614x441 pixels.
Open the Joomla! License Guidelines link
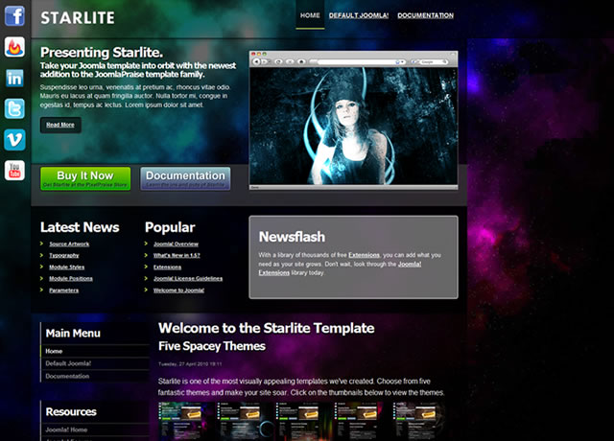(188, 279)
